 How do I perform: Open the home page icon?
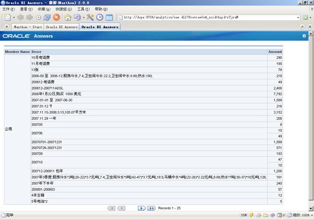[x=68, y=18]
